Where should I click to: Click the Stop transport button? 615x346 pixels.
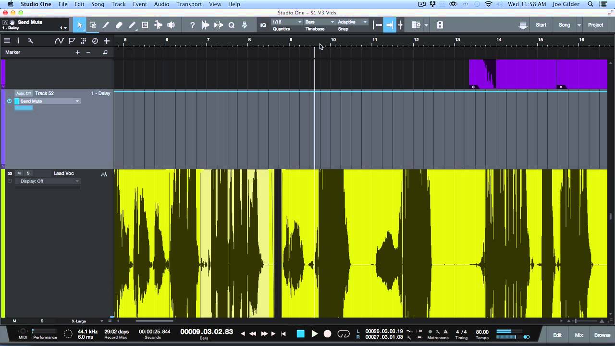pos(300,334)
